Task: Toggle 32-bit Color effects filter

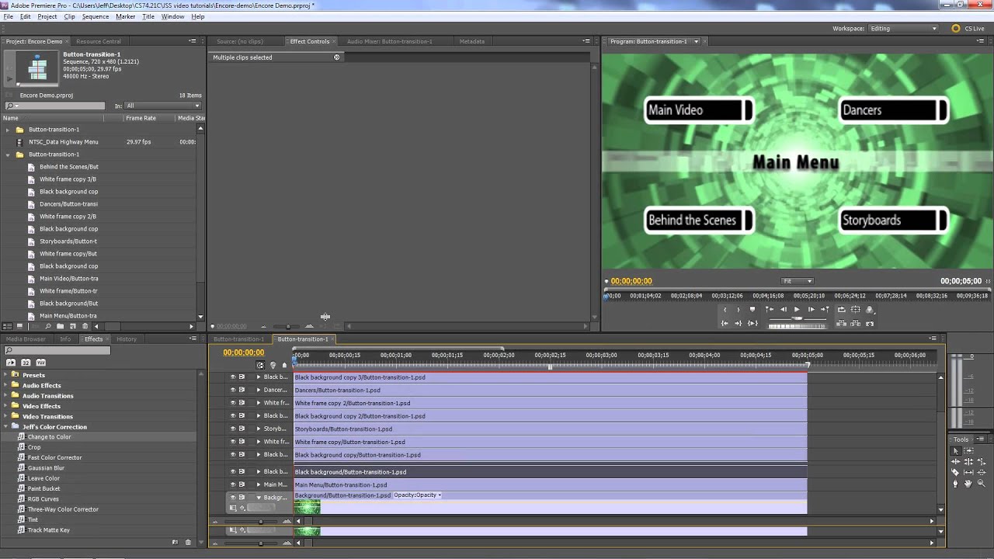Action: 26,363
